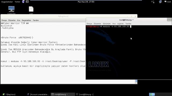The height and width of the screenshot is (96, 172).
Task: Click the workspace switcher in bottom panel
Action: click(x=152, y=94)
